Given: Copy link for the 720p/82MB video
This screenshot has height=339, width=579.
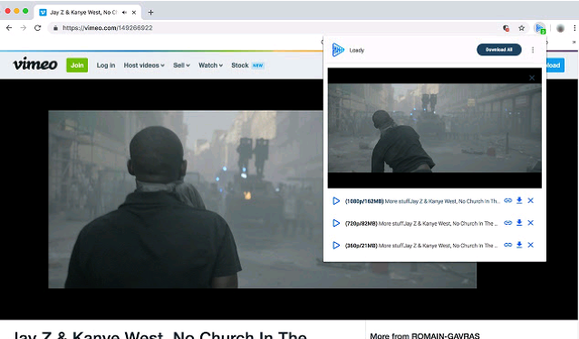Looking at the screenshot, I should coord(508,223).
